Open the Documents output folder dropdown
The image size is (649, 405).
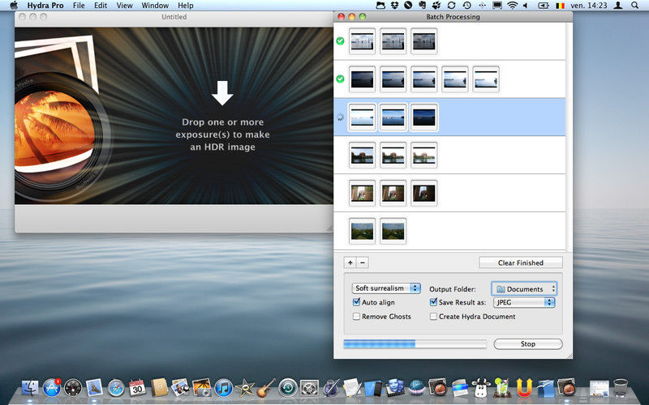pyautogui.click(x=524, y=289)
